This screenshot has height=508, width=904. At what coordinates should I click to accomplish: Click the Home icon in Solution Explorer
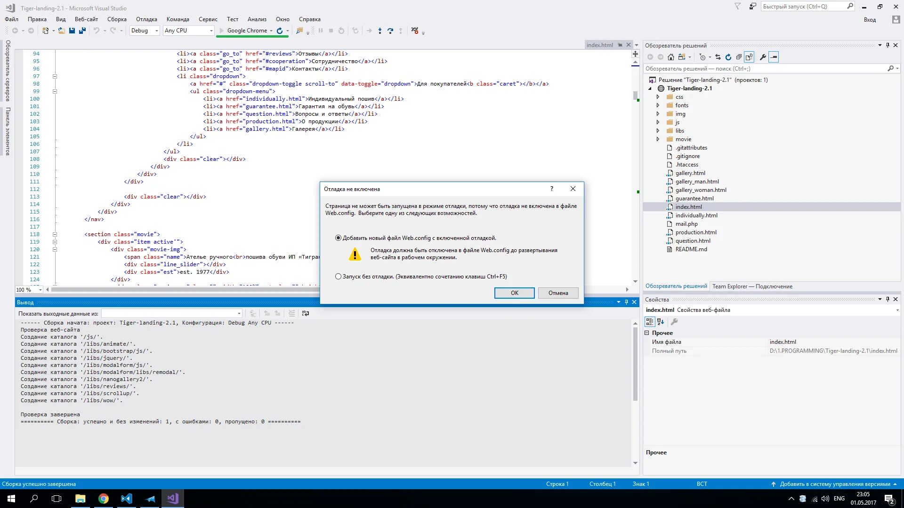pos(671,57)
